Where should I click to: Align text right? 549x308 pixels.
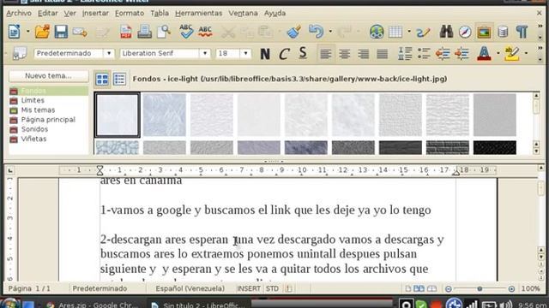point(364,54)
